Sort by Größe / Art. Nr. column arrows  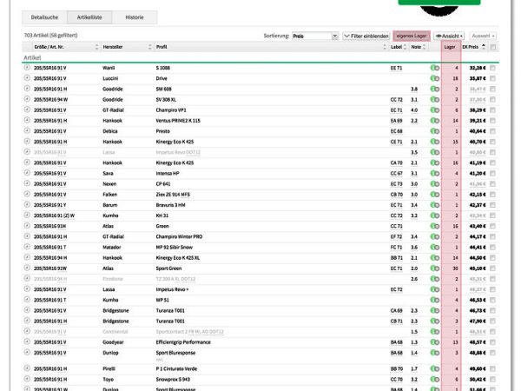point(96,47)
